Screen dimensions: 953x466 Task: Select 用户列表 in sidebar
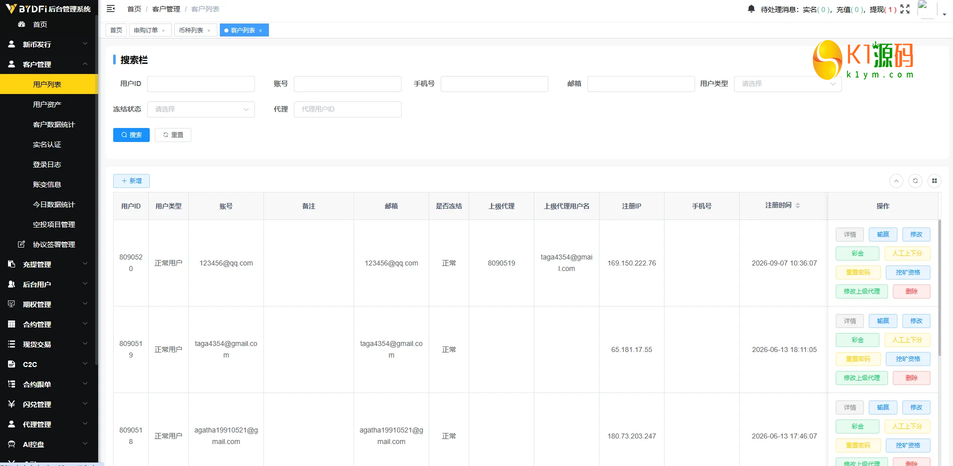pos(49,84)
